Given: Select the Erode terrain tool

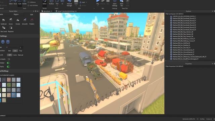Looking at the screenshot, I should (18, 22).
